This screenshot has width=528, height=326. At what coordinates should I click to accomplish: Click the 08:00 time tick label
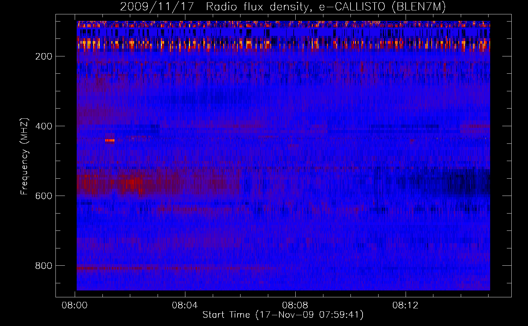coord(75,305)
